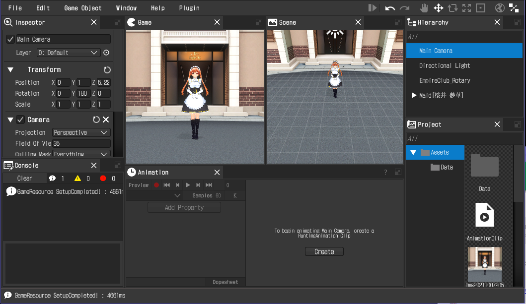Open the Layer dropdown
526x304 pixels.
click(x=69, y=53)
